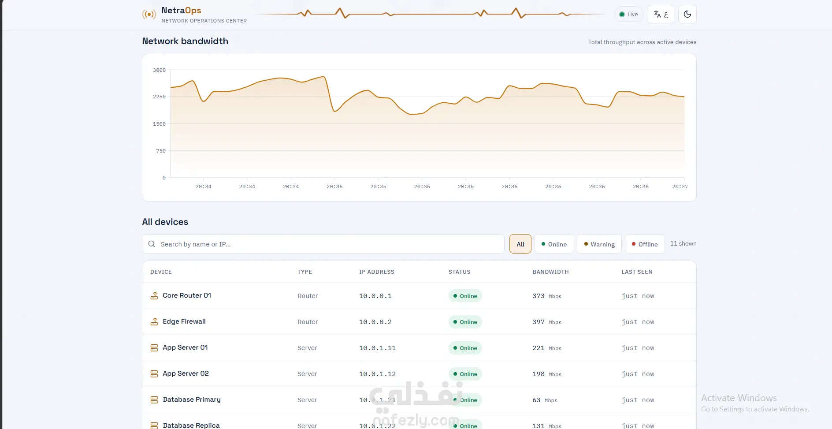Click the magnifier icon in the search box

[152, 244]
